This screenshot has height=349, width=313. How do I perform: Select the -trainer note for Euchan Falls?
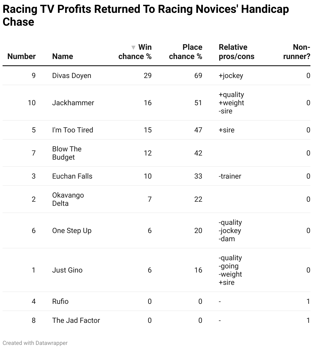tap(230, 176)
